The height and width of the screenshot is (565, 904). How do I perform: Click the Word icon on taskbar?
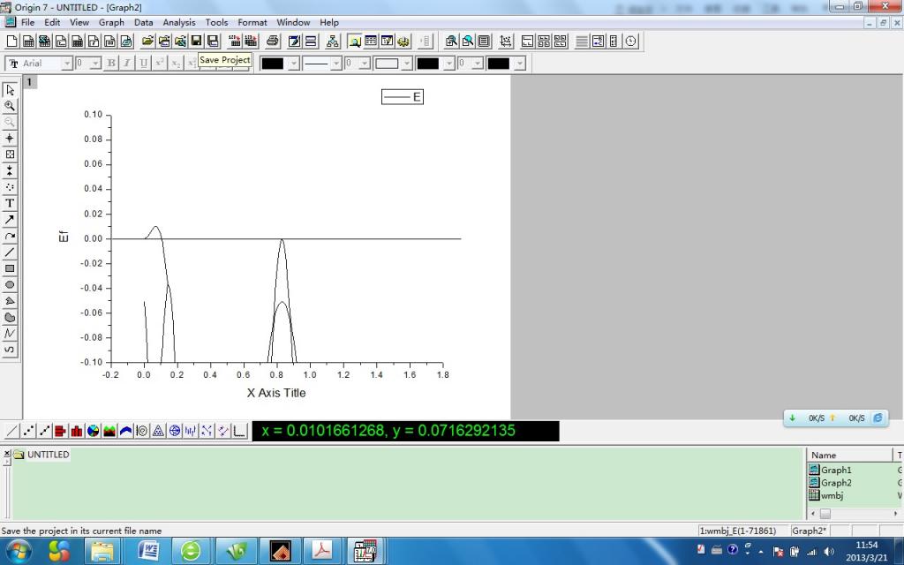click(x=148, y=552)
